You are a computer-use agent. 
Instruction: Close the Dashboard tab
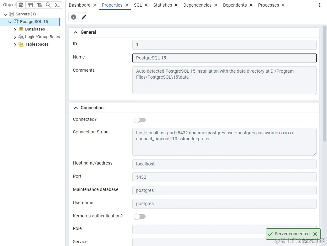tap(94, 5)
